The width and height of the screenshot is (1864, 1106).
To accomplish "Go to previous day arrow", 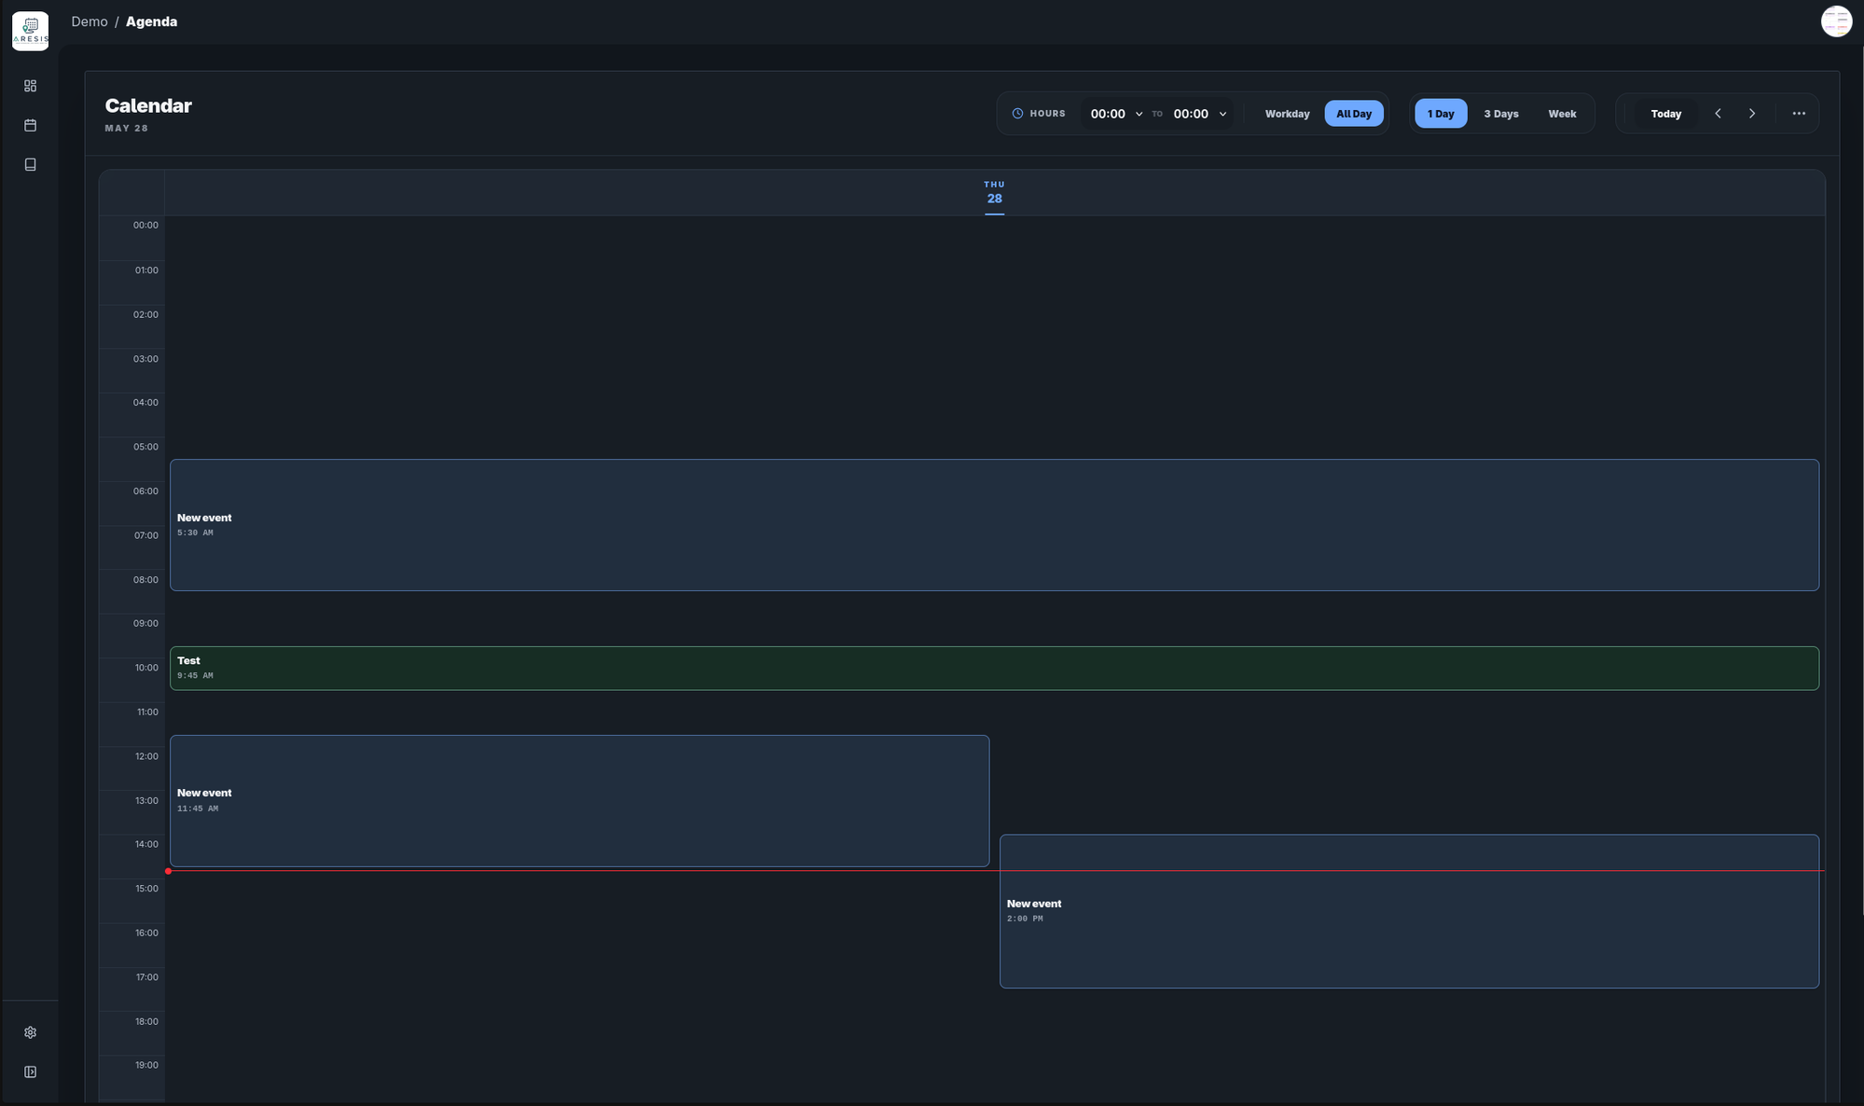I will pyautogui.click(x=1718, y=114).
